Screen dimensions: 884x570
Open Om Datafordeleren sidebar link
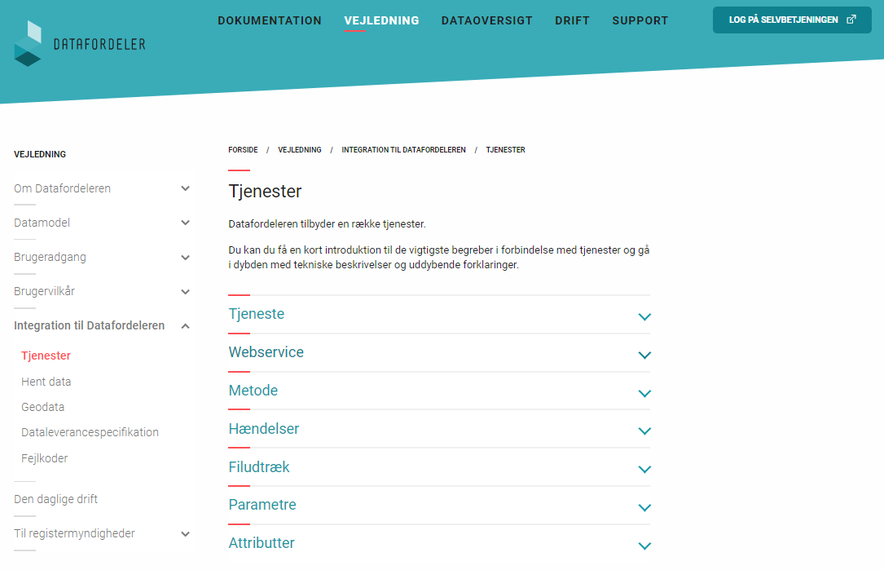63,188
